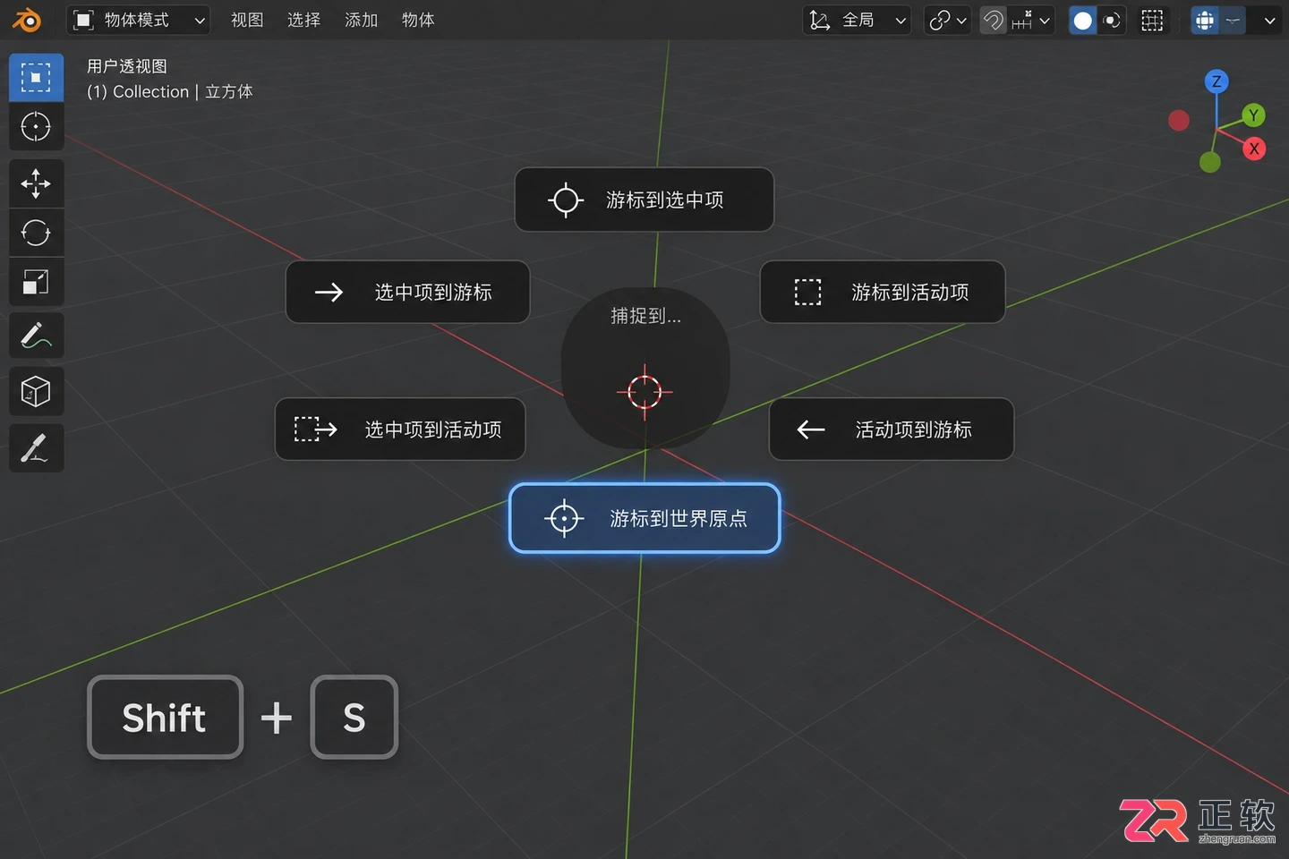The image size is (1289, 859).
Task: Click the unlabeled dark red gizmo circle
Action: pyautogui.click(x=1179, y=120)
